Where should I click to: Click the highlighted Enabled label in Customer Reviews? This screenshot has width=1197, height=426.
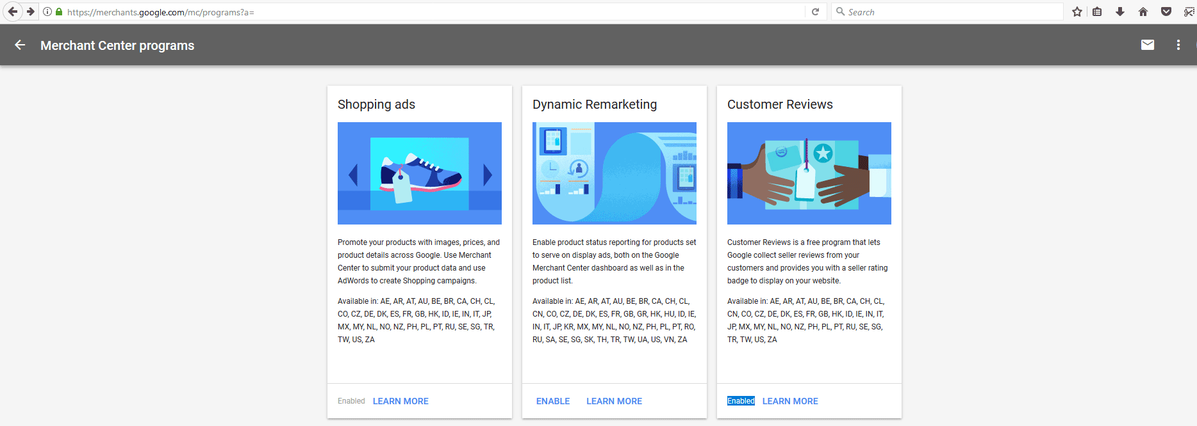tap(741, 401)
